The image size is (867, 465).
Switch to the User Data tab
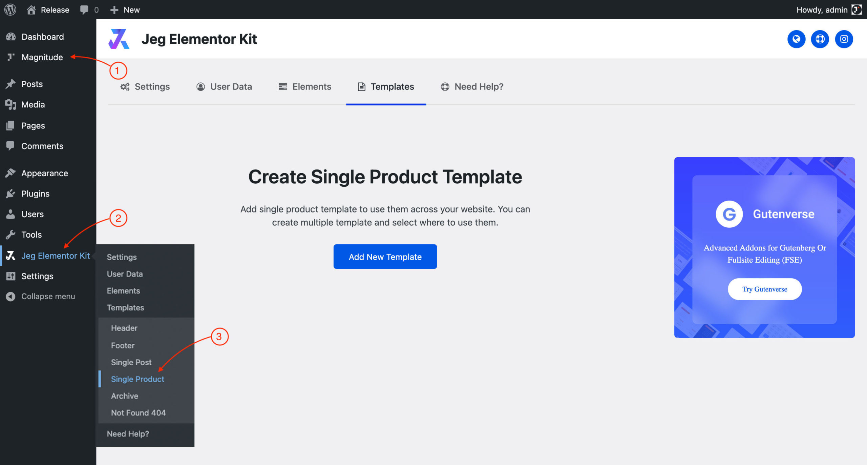tap(224, 87)
